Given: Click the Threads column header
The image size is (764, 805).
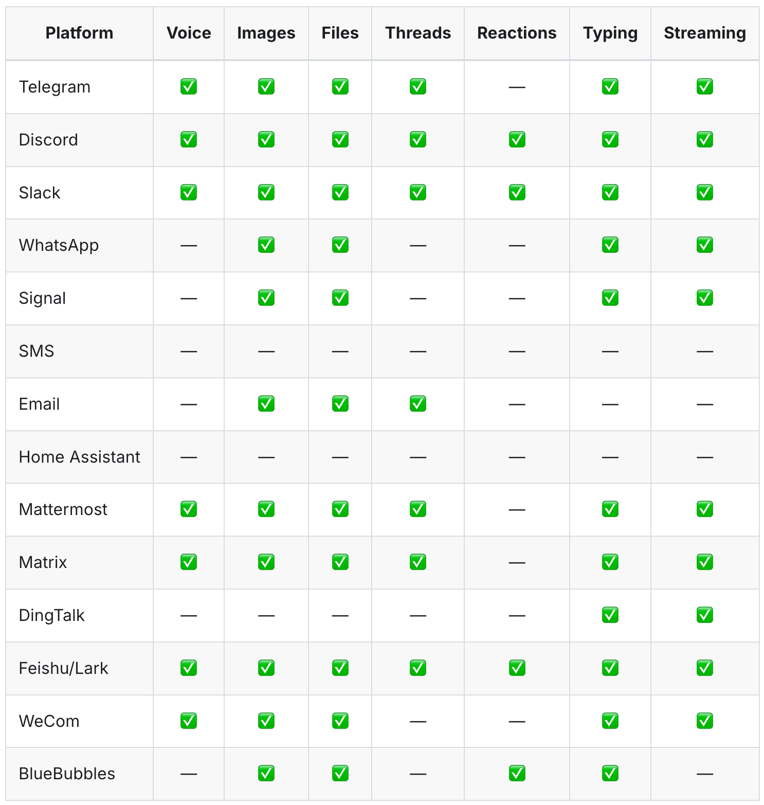Looking at the screenshot, I should click(418, 33).
